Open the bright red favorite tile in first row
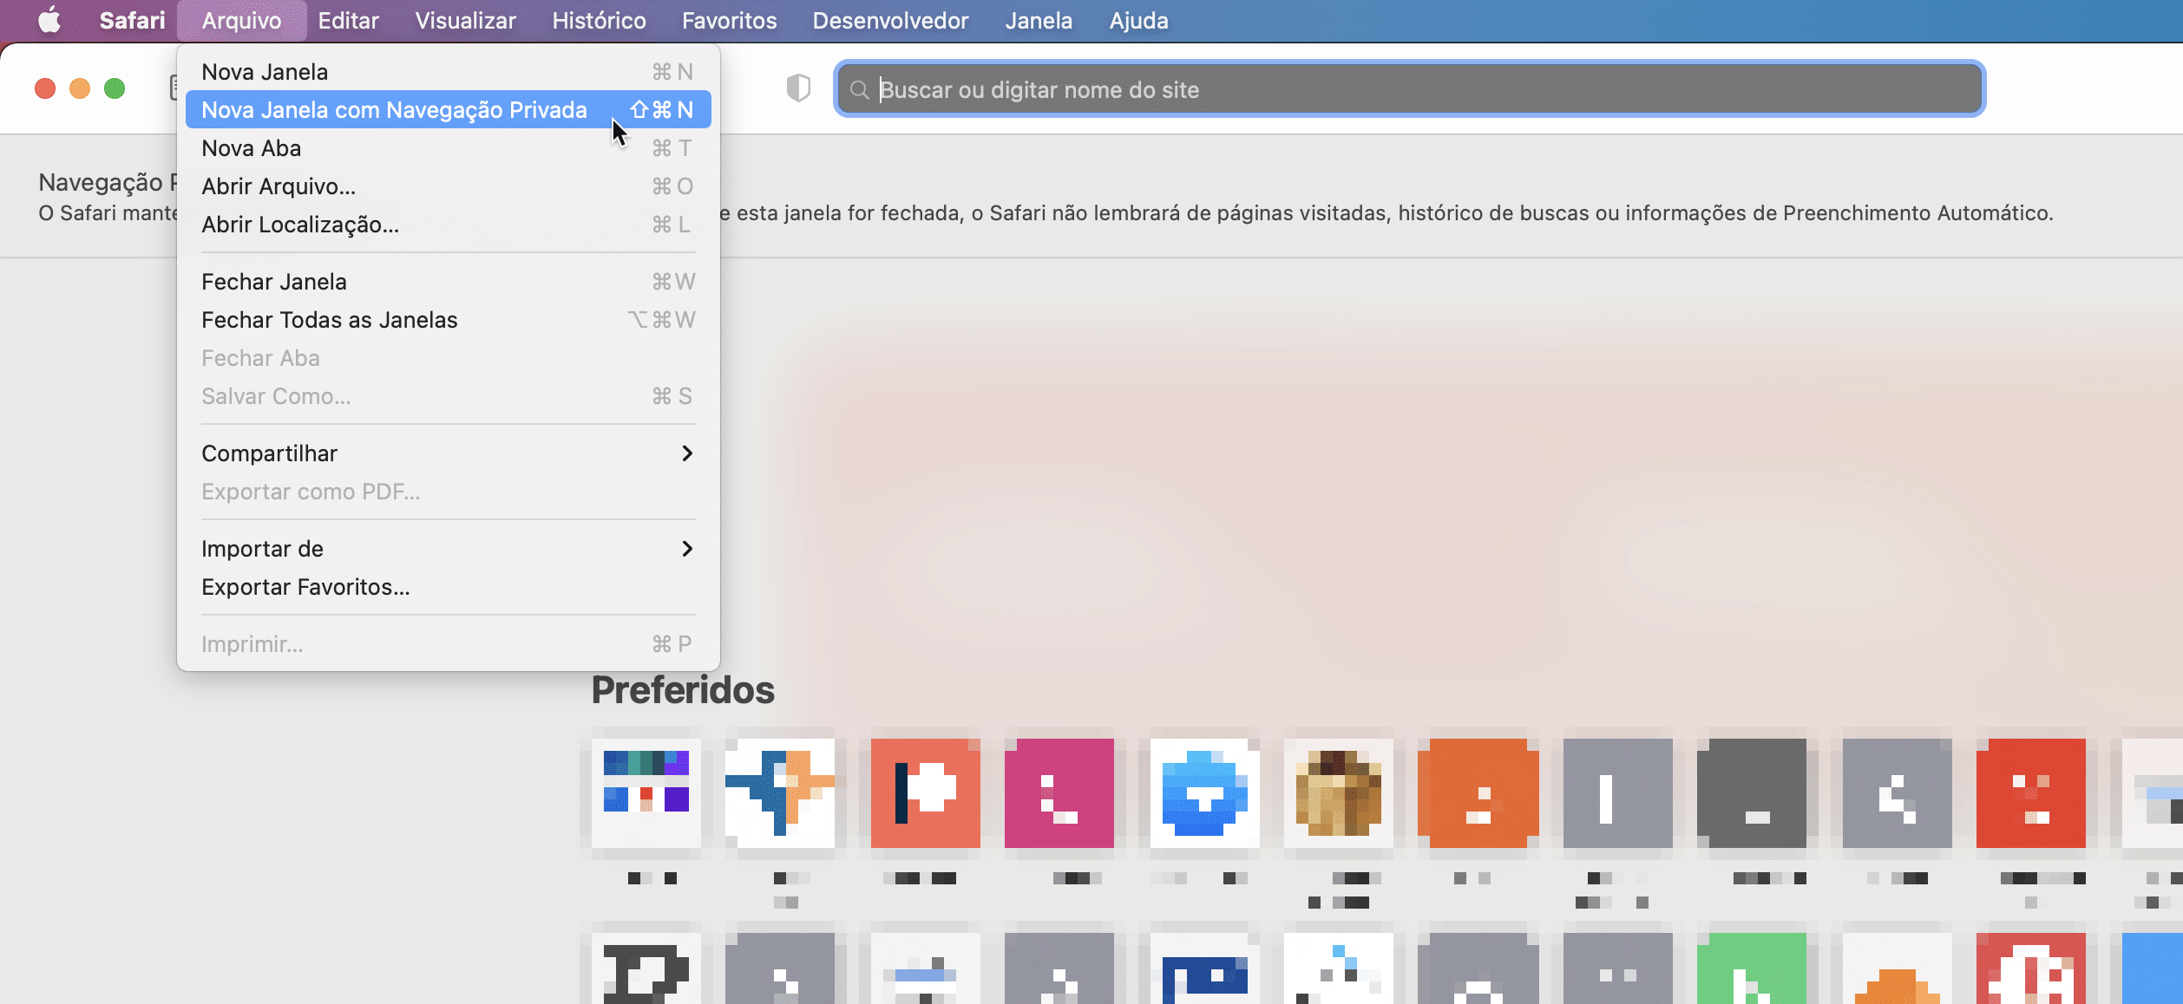 [2031, 793]
